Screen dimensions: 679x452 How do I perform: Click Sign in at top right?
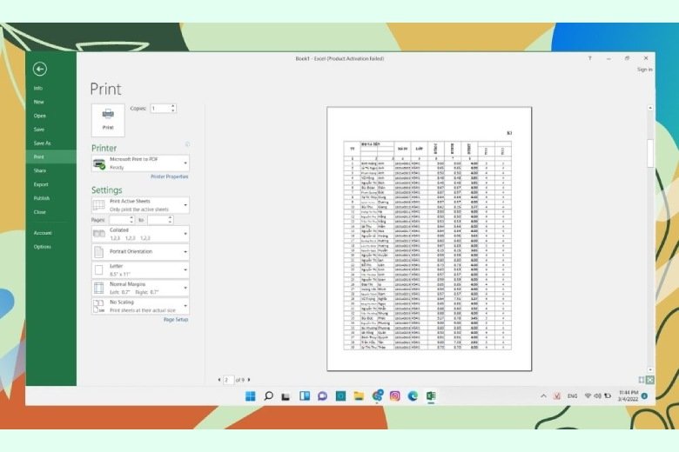pos(644,70)
